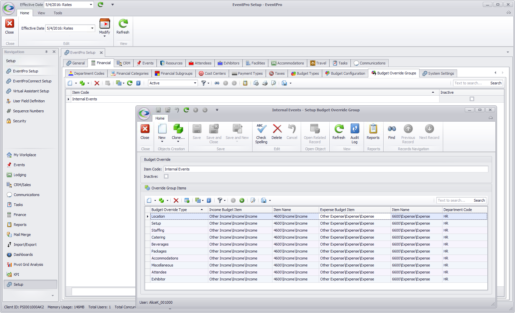Pin the Navigation panel

tap(46, 52)
